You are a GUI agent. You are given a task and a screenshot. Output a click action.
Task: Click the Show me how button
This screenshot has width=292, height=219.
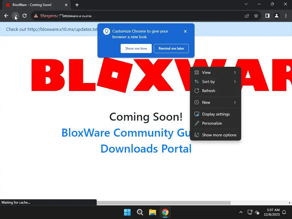tap(136, 48)
